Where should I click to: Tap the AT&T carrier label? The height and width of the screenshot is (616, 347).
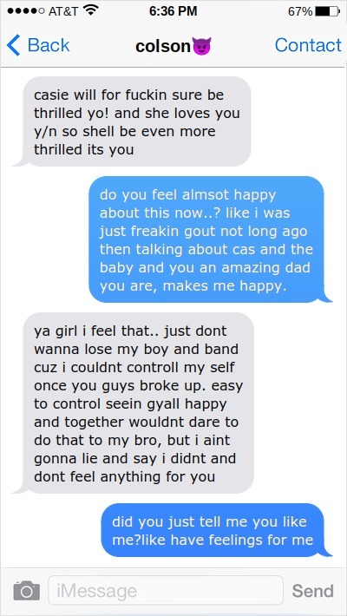tap(63, 11)
